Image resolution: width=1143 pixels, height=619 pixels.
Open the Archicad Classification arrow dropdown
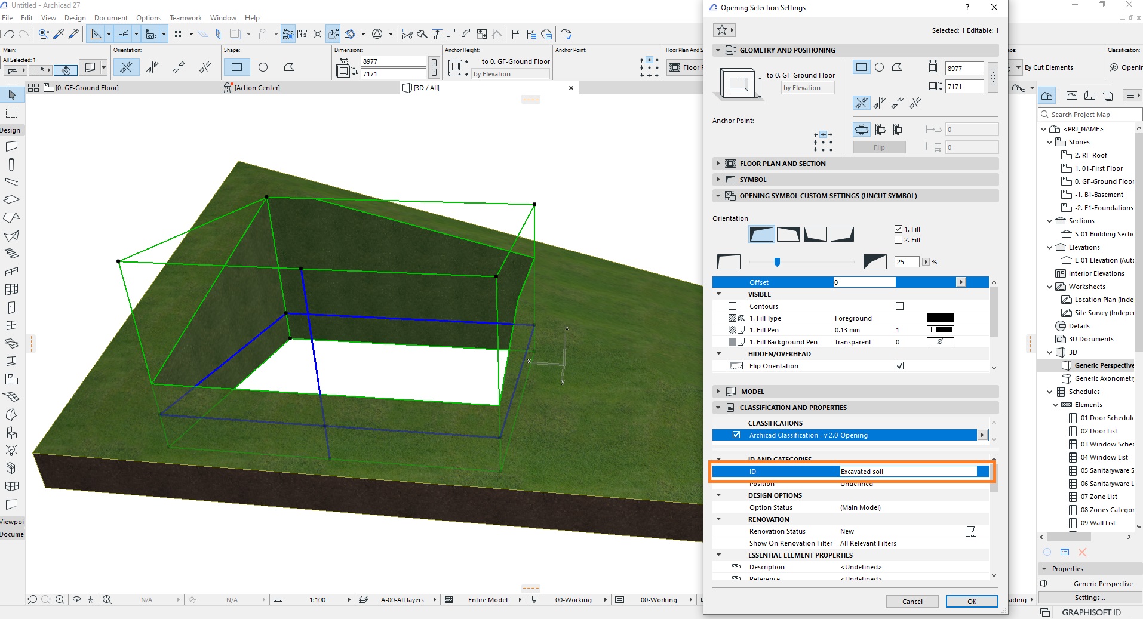click(x=982, y=435)
